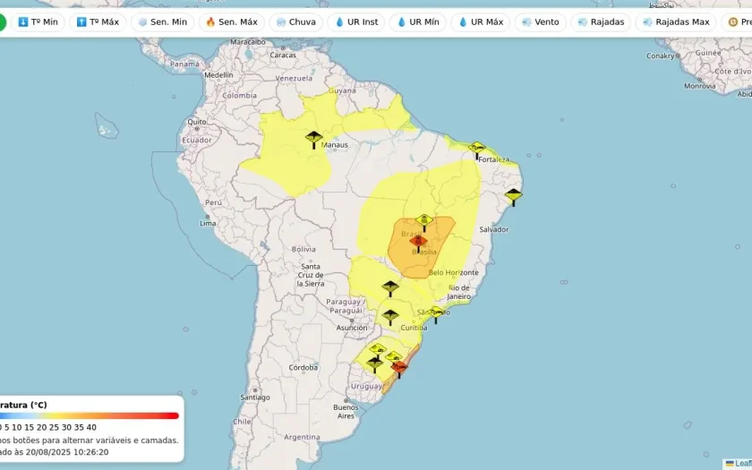Click the 'Lima' city label
Image resolution: width=752 pixels, height=470 pixels.
click(208, 223)
